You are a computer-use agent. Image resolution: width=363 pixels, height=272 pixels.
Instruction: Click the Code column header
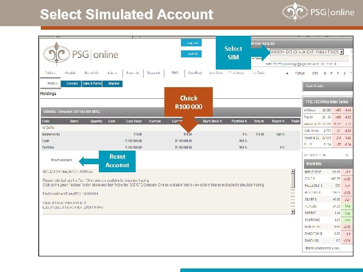(x=45, y=121)
